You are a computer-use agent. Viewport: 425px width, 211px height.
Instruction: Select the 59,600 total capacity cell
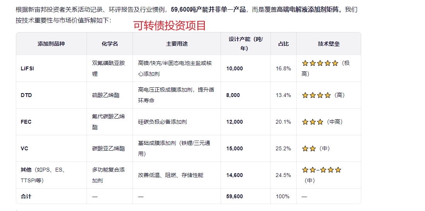235,196
